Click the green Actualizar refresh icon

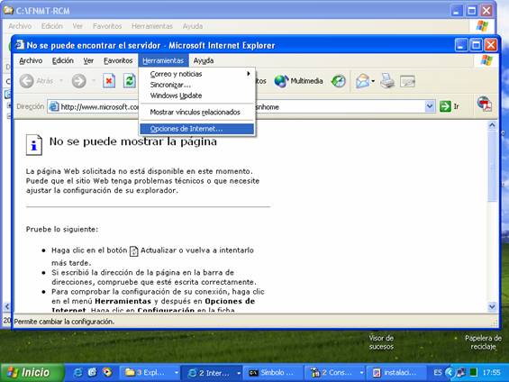pyautogui.click(x=129, y=81)
